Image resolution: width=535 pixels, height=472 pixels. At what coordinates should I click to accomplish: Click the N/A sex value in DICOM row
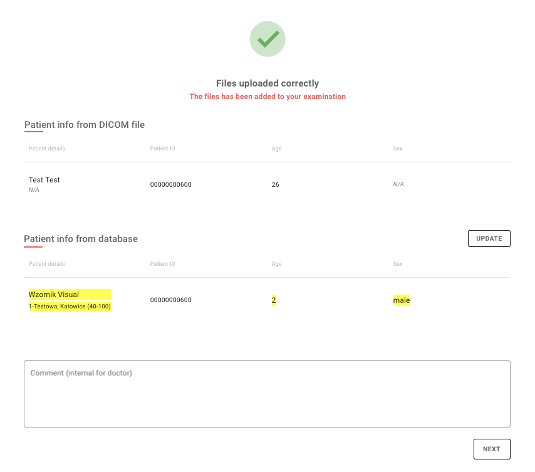[398, 185]
